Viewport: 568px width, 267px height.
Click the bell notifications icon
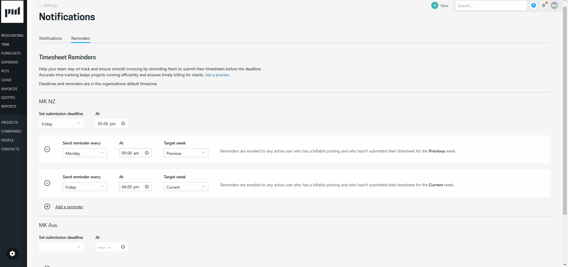pyautogui.click(x=544, y=5)
